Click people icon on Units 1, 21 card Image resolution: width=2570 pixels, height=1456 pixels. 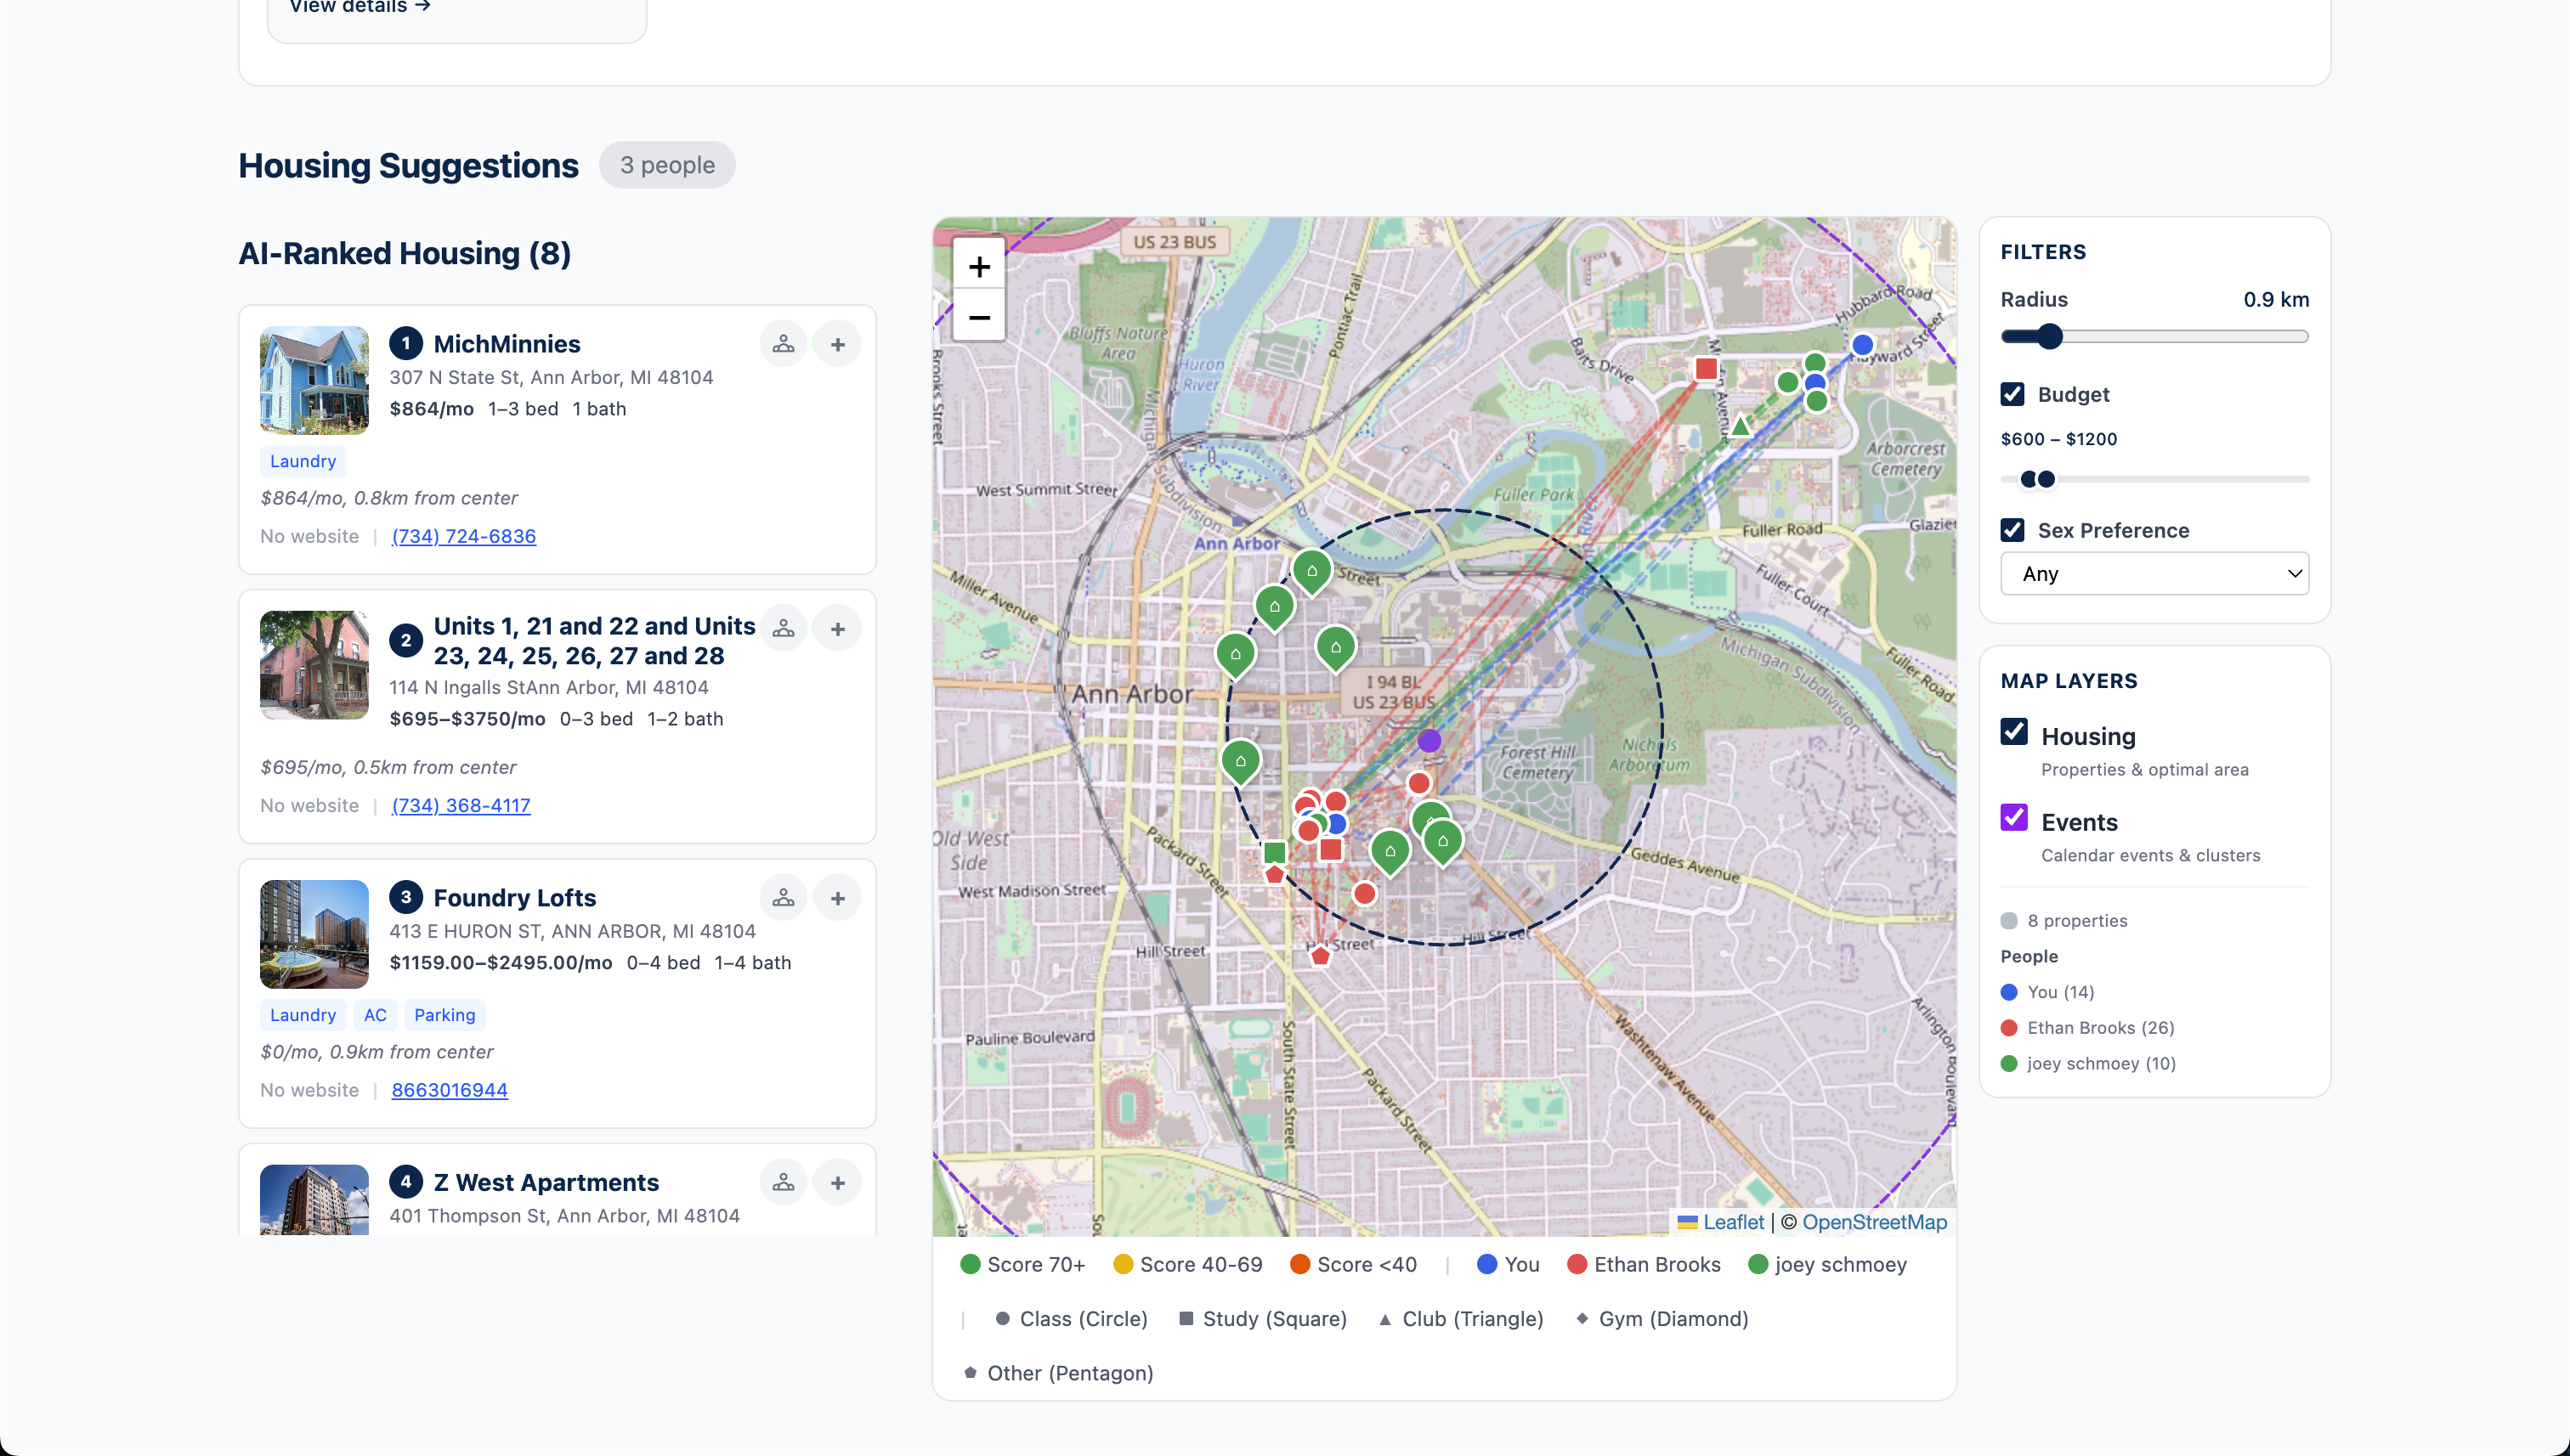tap(784, 629)
